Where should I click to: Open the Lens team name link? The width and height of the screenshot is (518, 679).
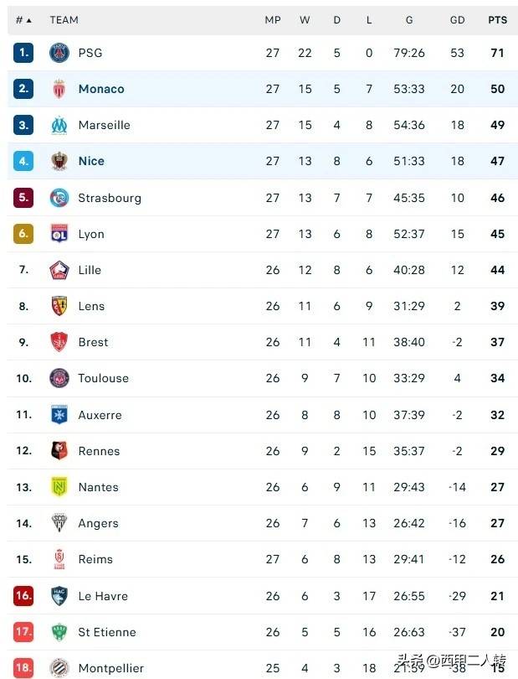91,306
